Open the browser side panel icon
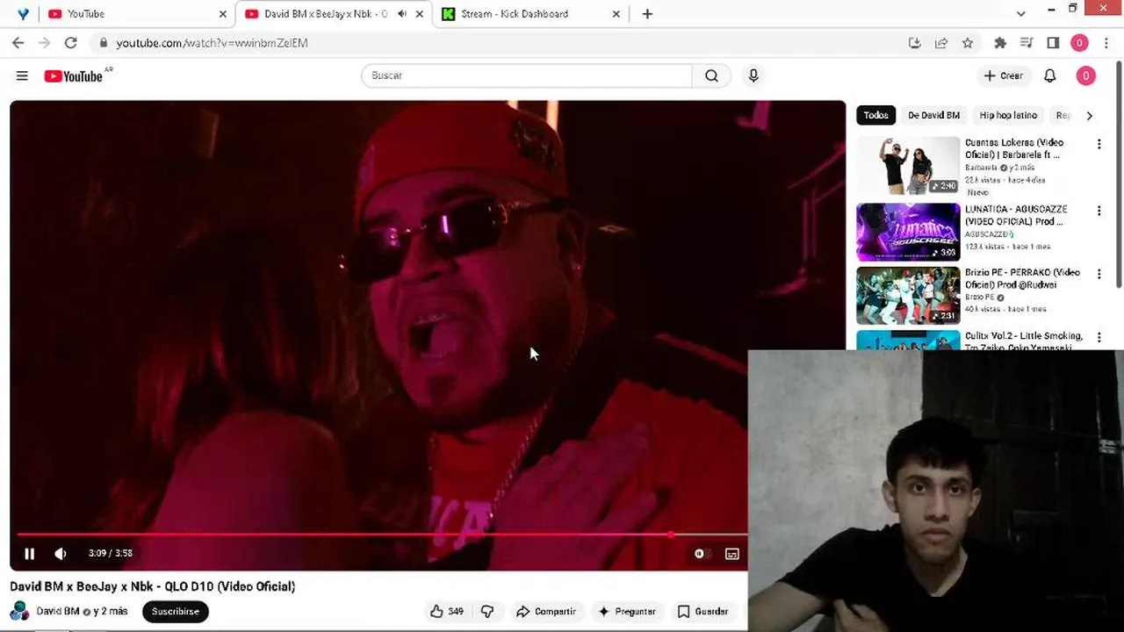 tap(1053, 42)
